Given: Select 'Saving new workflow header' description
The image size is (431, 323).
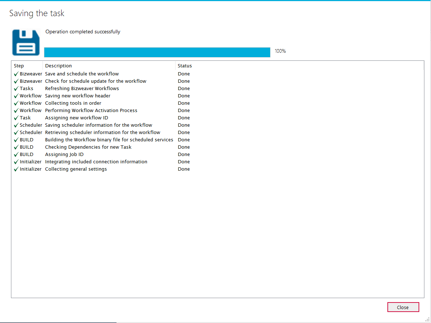Looking at the screenshot, I should pos(78,96).
